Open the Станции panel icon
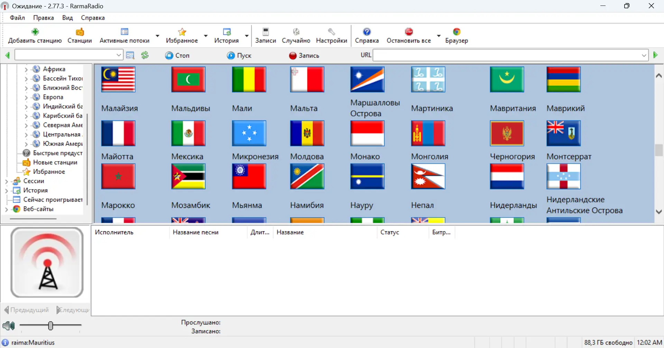The width and height of the screenshot is (664, 348). 79,31
